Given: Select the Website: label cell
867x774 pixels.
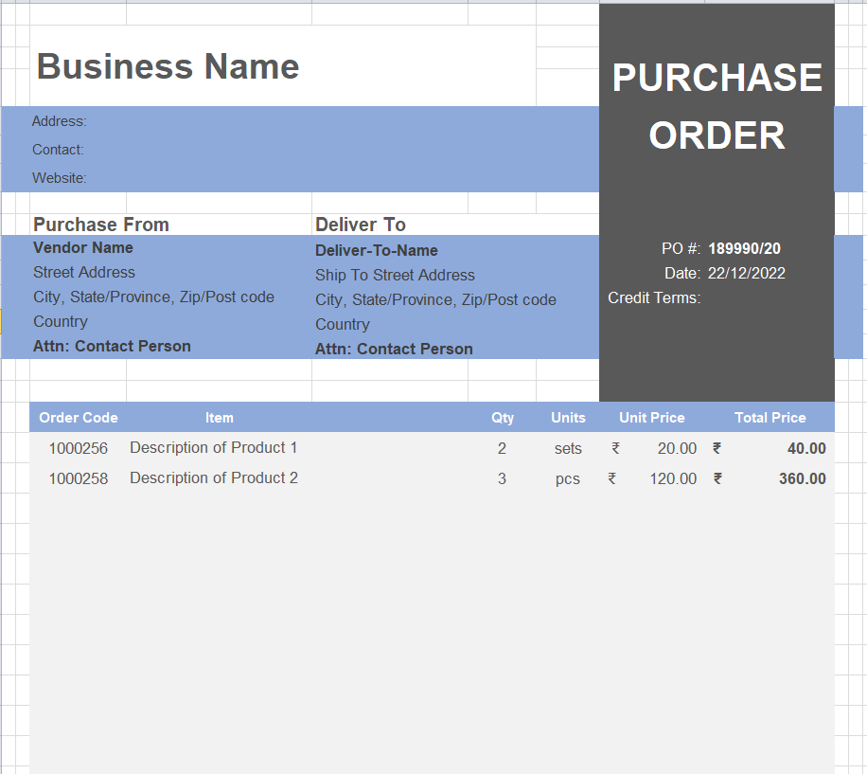Looking at the screenshot, I should pyautogui.click(x=60, y=178).
